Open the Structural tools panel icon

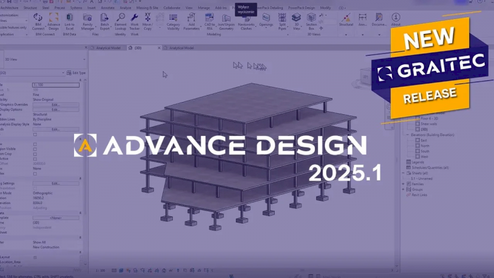click(346, 20)
